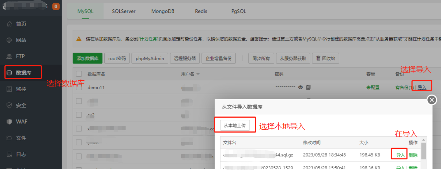Switch to the PgSQL tab
This screenshot has width=441, height=170.
[x=239, y=11]
